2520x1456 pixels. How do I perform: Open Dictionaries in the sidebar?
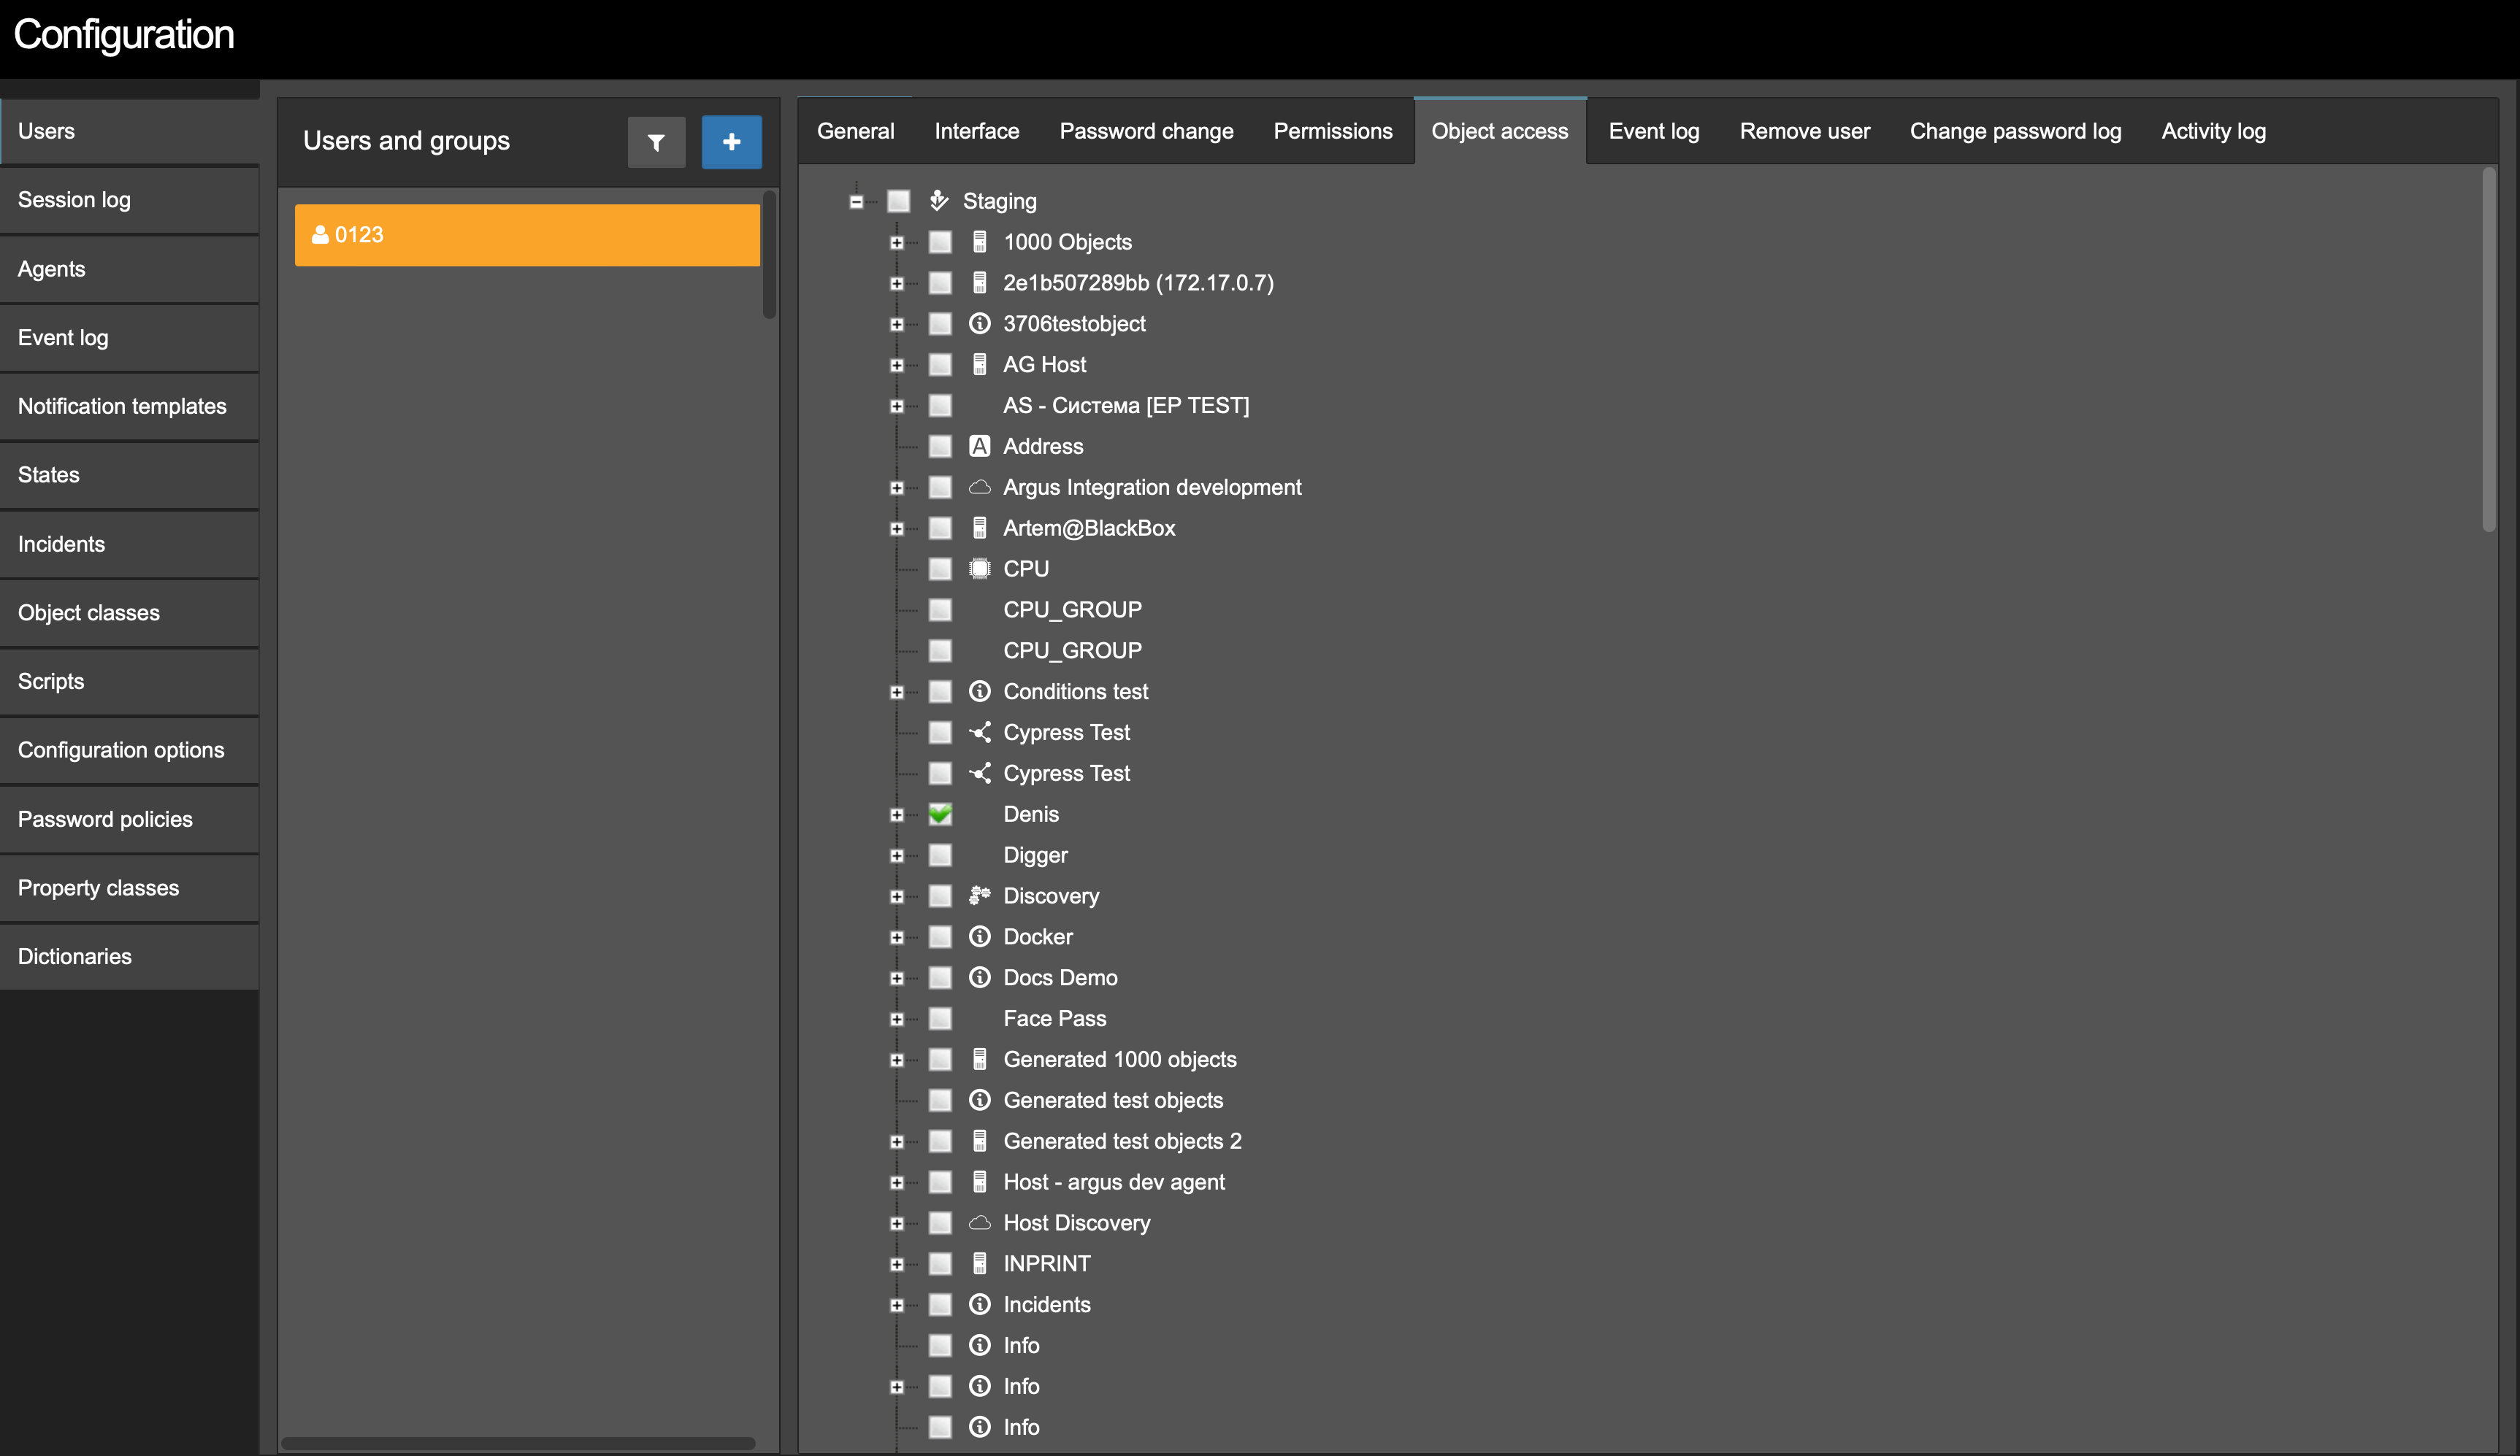pyautogui.click(x=130, y=956)
